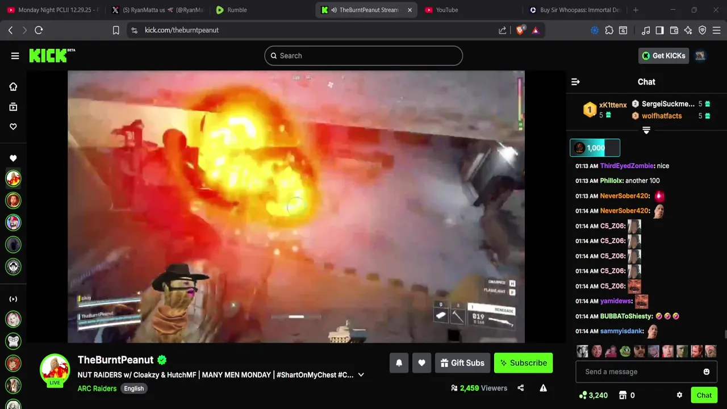Click in the Kick search field
This screenshot has height=409, width=727.
pos(363,56)
